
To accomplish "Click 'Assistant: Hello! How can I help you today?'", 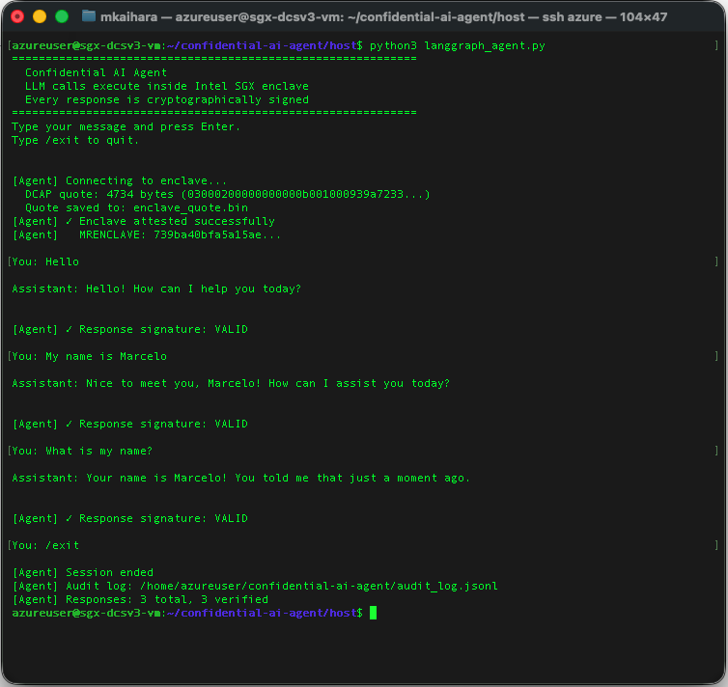I will [x=156, y=289].
